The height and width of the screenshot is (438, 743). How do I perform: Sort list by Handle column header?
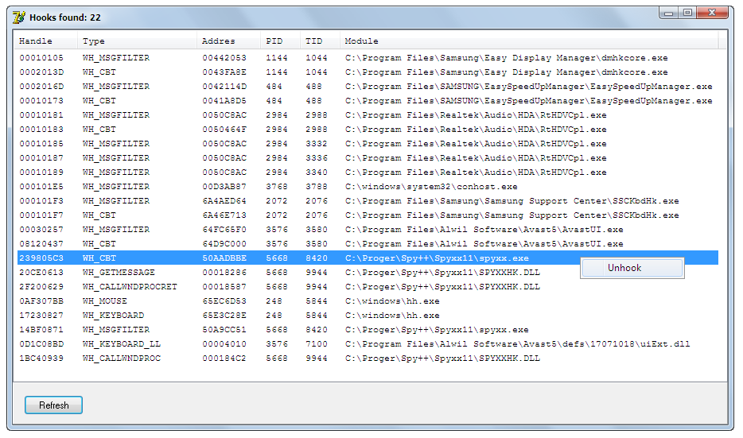[36, 41]
